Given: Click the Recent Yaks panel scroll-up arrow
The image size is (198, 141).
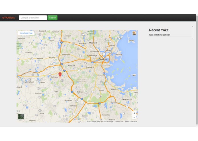Looking at the screenshot, I should pos(193,27).
